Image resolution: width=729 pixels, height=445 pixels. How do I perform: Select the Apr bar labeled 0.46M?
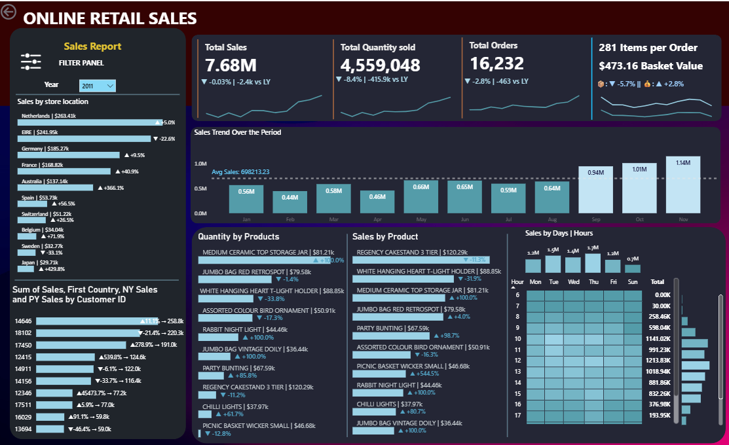point(377,202)
